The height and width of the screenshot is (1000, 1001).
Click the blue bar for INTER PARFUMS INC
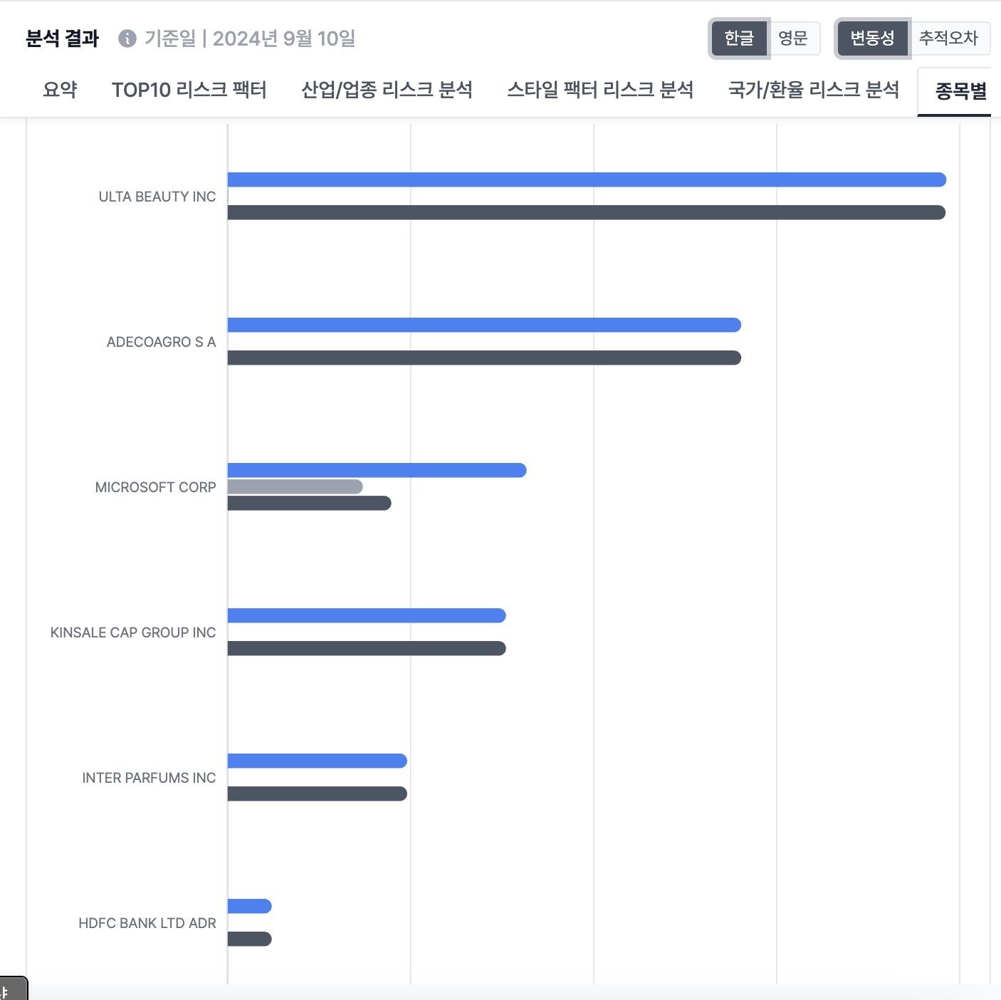[x=317, y=761]
